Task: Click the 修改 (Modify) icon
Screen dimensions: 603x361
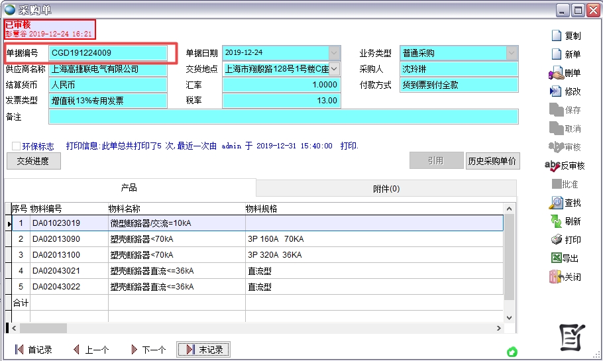Action: click(557, 91)
